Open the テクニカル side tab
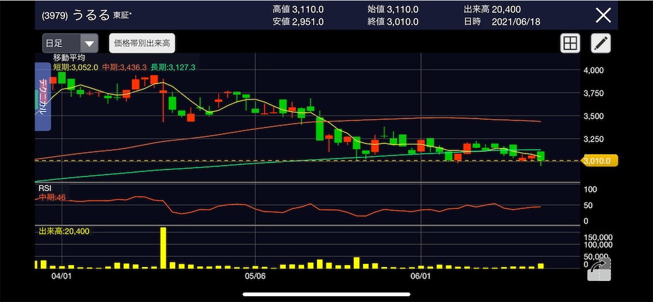This screenshot has height=302, width=653. 43,96
